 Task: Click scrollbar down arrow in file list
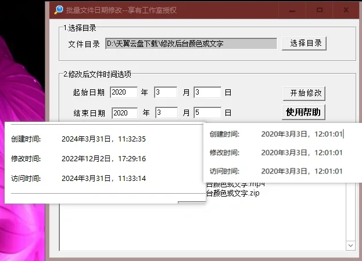pos(350,246)
